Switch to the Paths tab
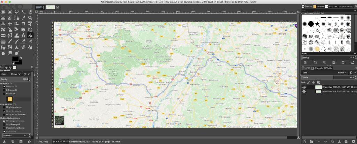This screenshot has height=144, width=357. point(328,68)
